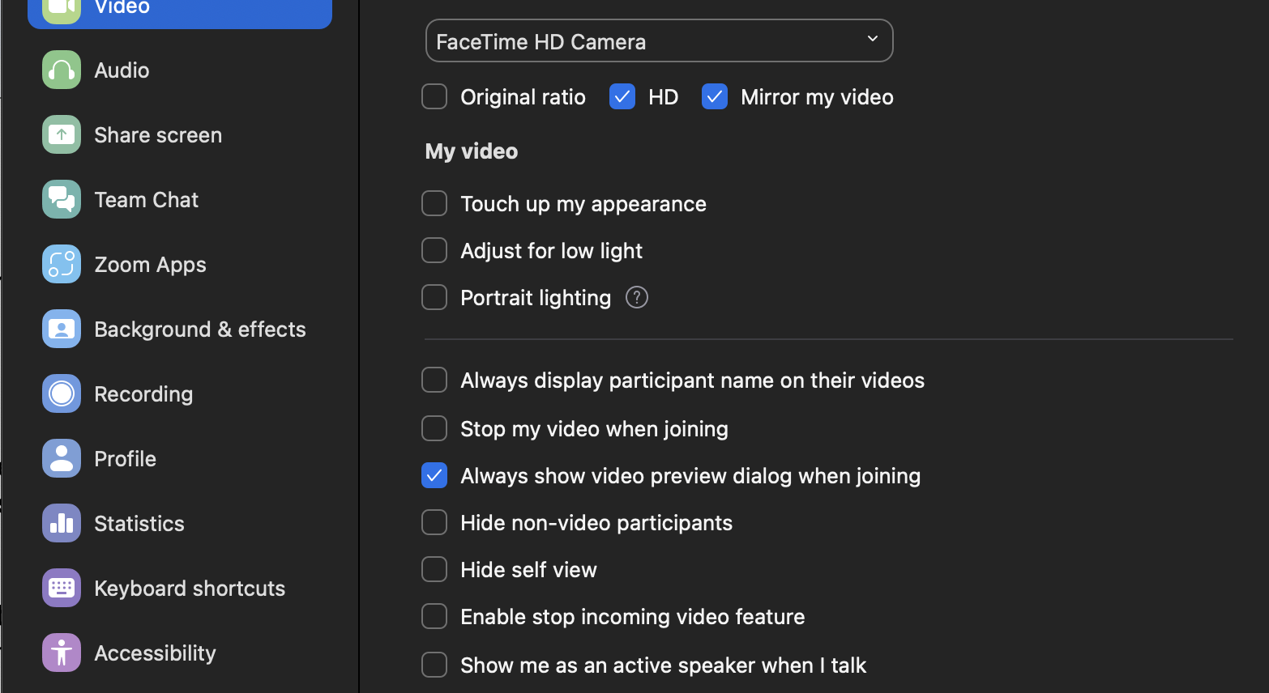Viewport: 1269px width, 693px height.
Task: Disable the HD video checkbox
Action: click(x=622, y=96)
